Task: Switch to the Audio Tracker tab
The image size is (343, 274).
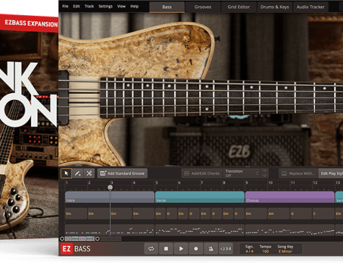Action: tap(311, 7)
